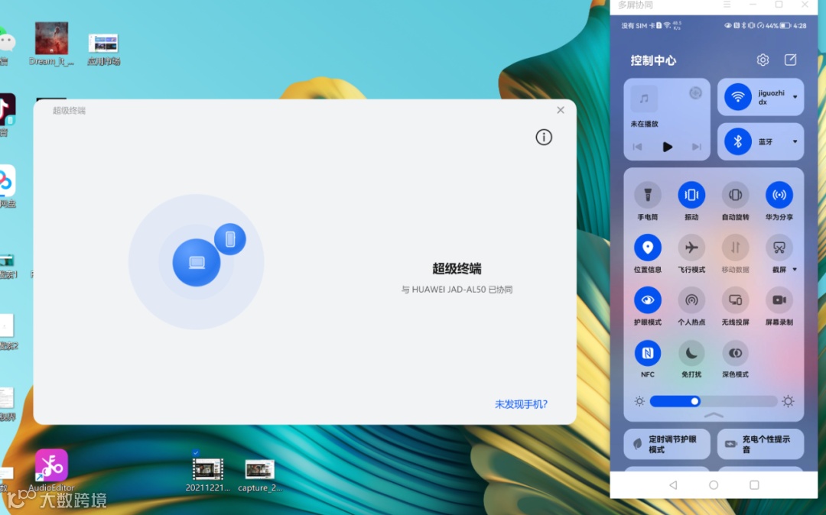Tap the phone home navigation button
Screen dimensions: 826x515
tap(714, 485)
